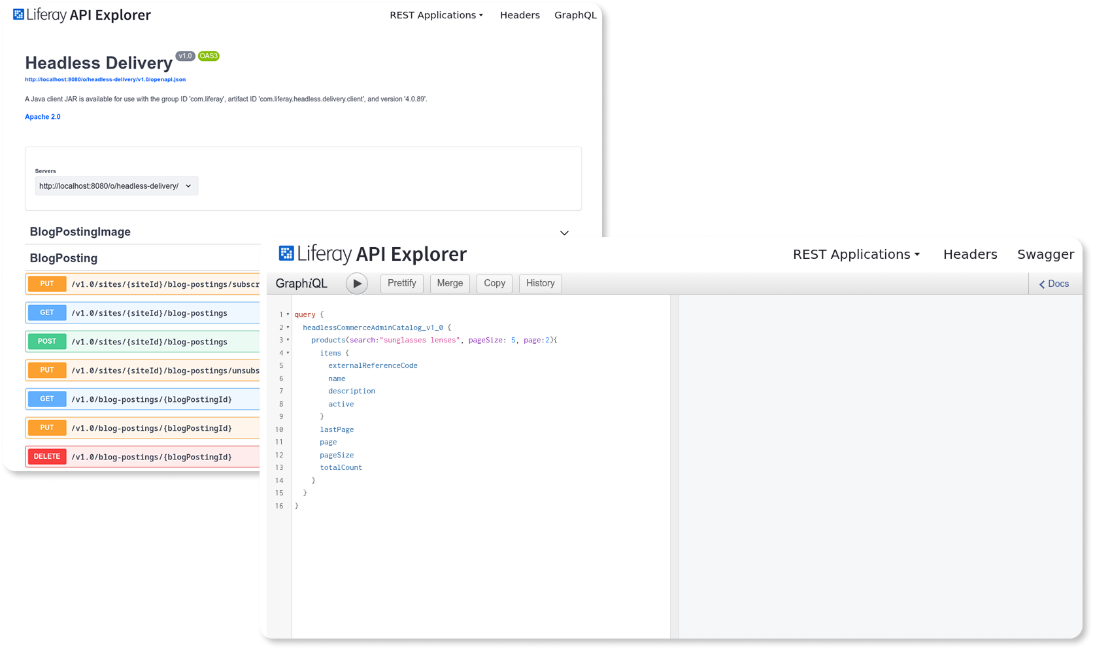Open the Servers dropdown
This screenshot has height=649, width=1093.
tap(116, 186)
